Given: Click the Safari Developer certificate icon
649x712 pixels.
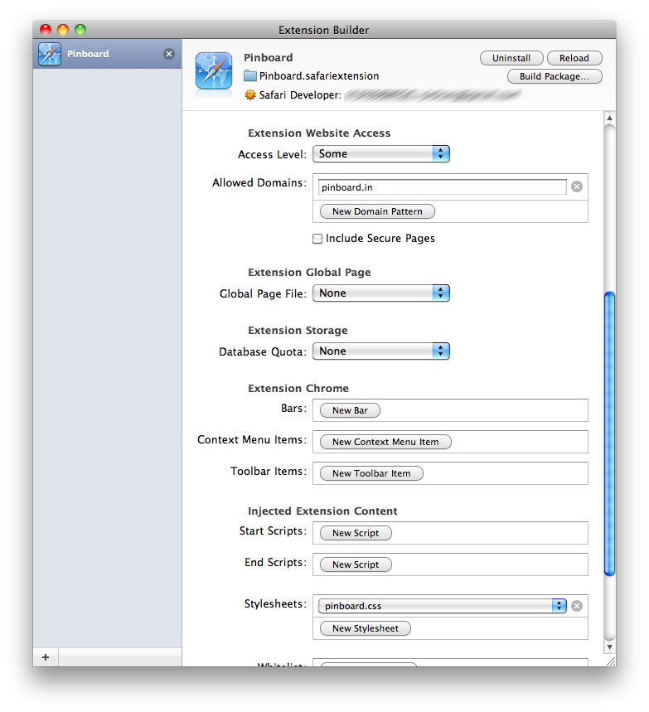Looking at the screenshot, I should tap(250, 95).
